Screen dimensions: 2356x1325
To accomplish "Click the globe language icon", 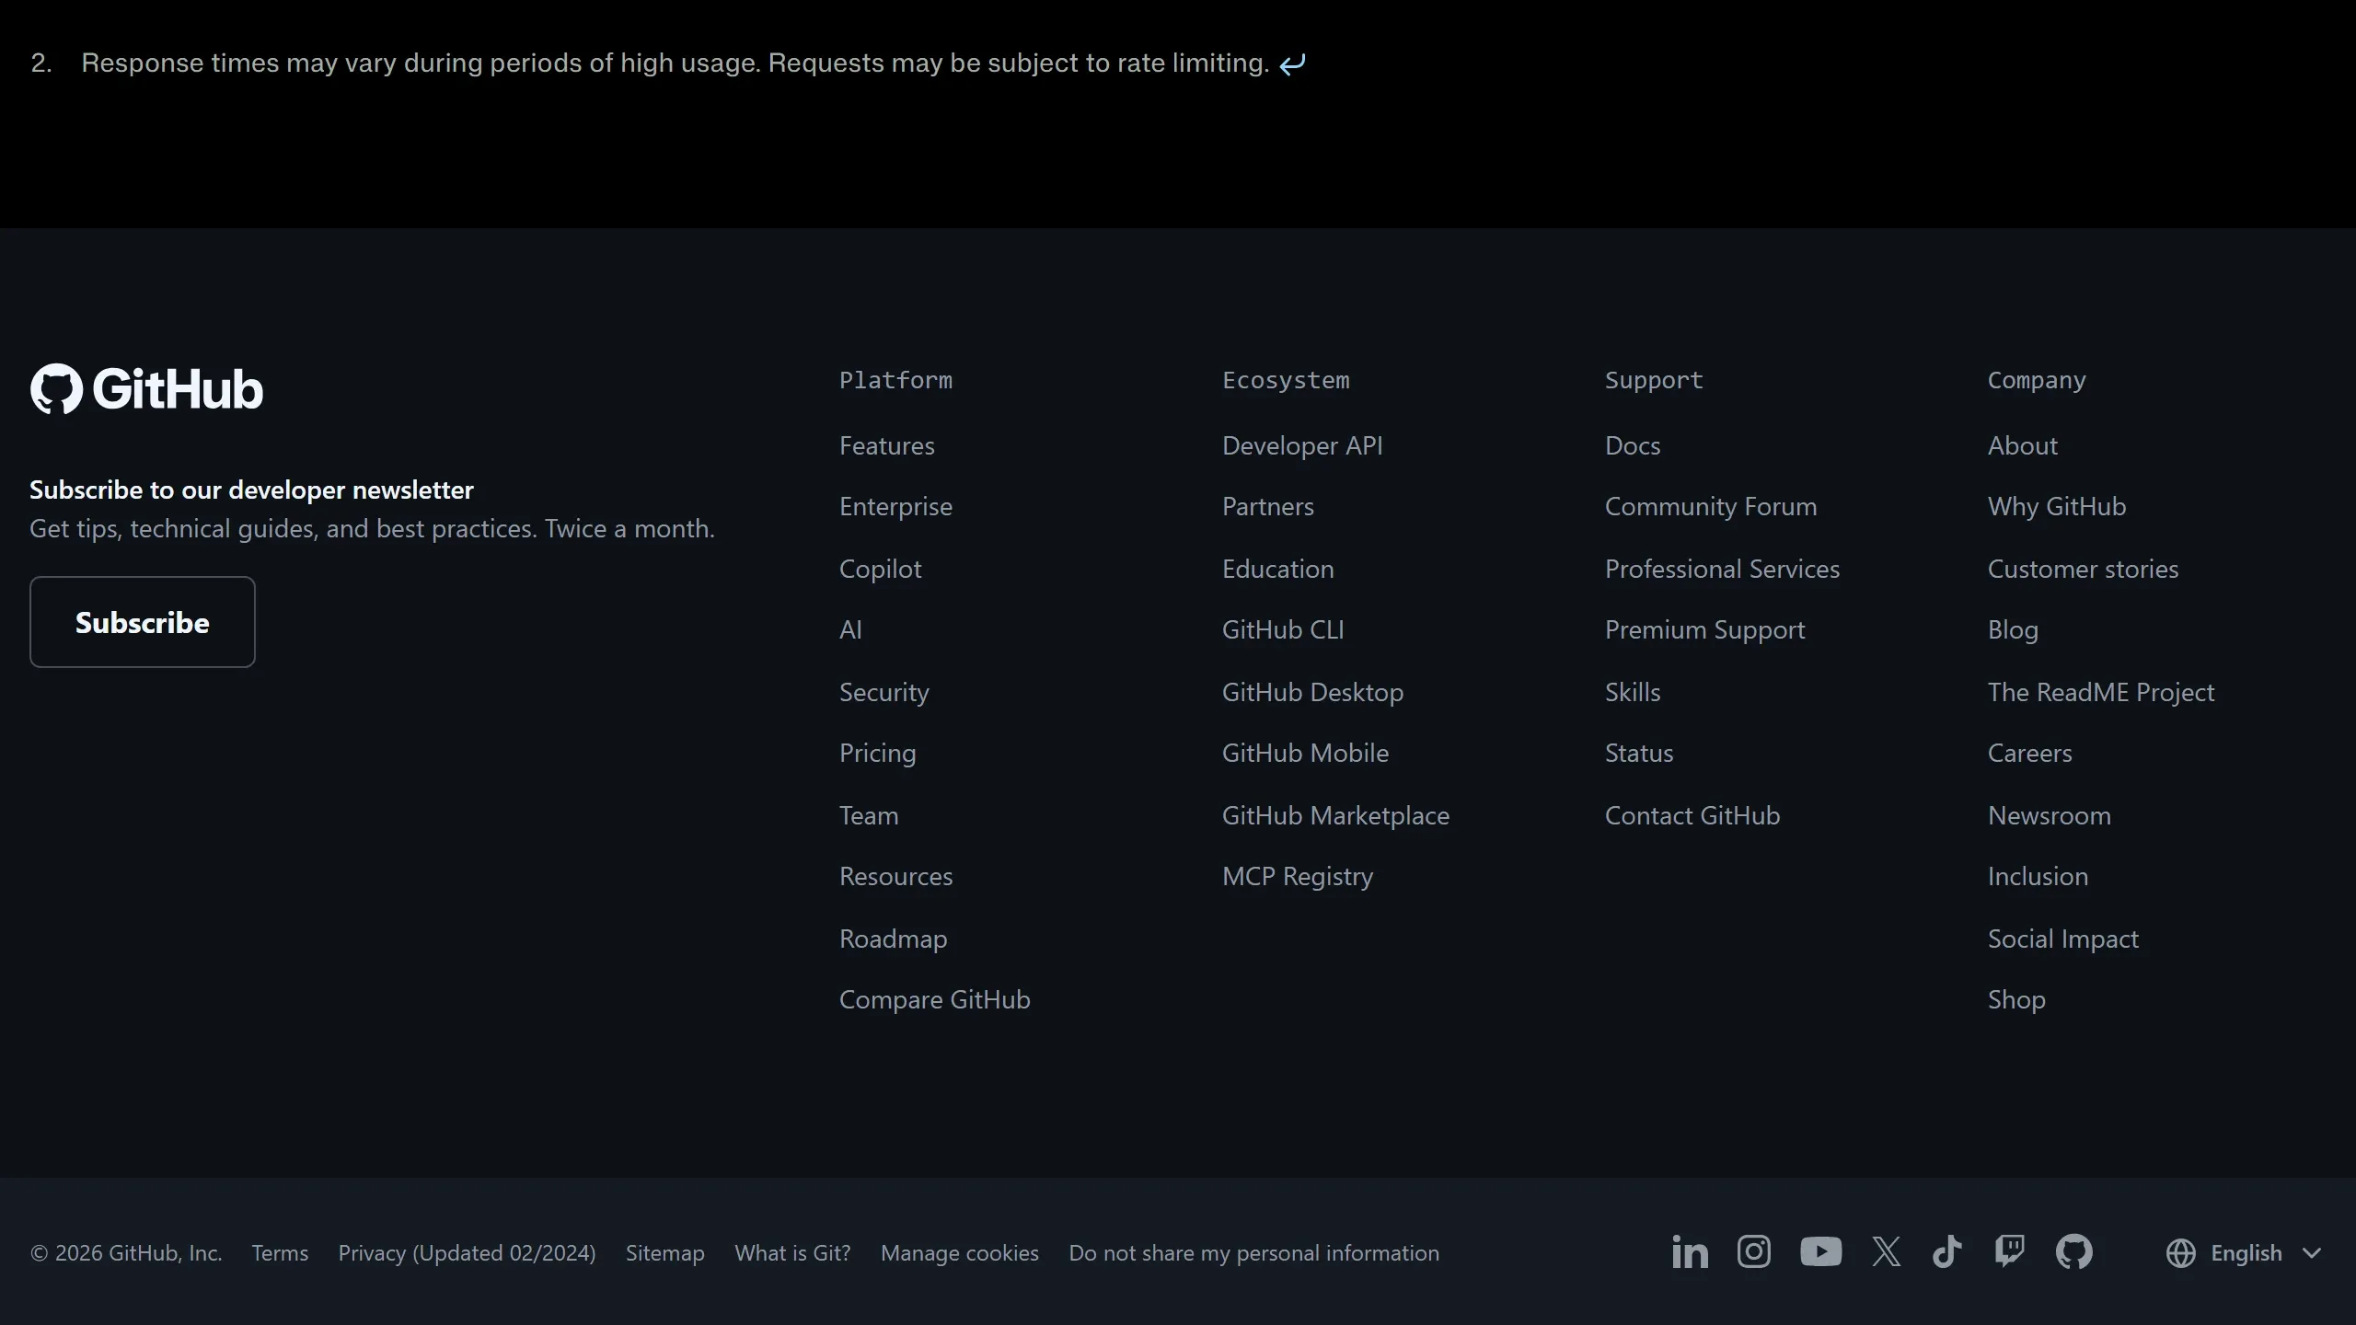I will point(2180,1253).
